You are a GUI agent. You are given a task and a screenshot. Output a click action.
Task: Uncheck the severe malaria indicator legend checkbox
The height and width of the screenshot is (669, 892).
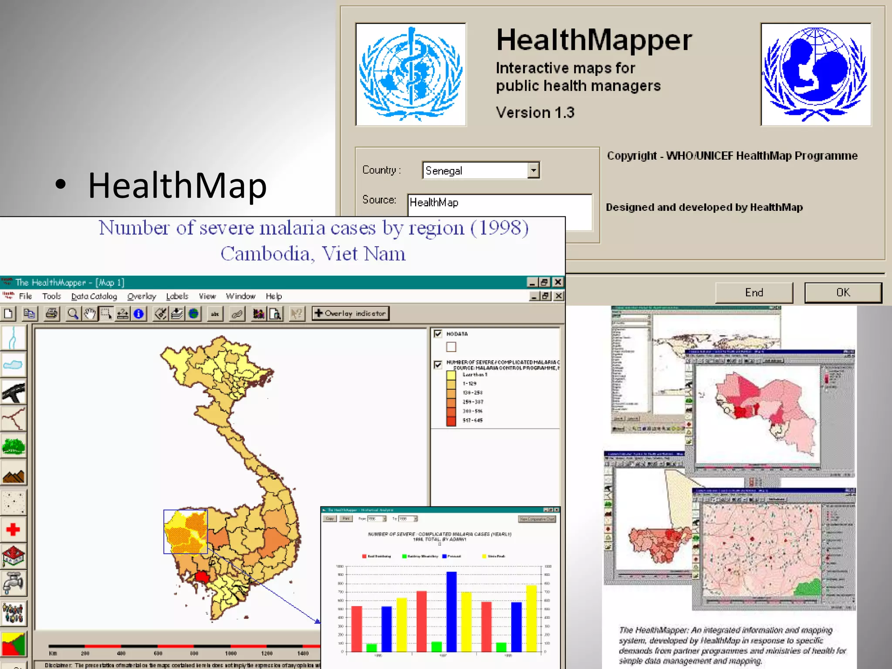(x=438, y=365)
